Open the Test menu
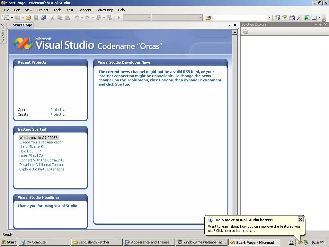This screenshot has height=247, width=329. click(70, 10)
